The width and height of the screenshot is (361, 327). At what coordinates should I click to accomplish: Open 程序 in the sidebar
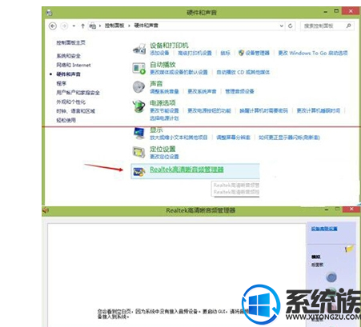61,83
